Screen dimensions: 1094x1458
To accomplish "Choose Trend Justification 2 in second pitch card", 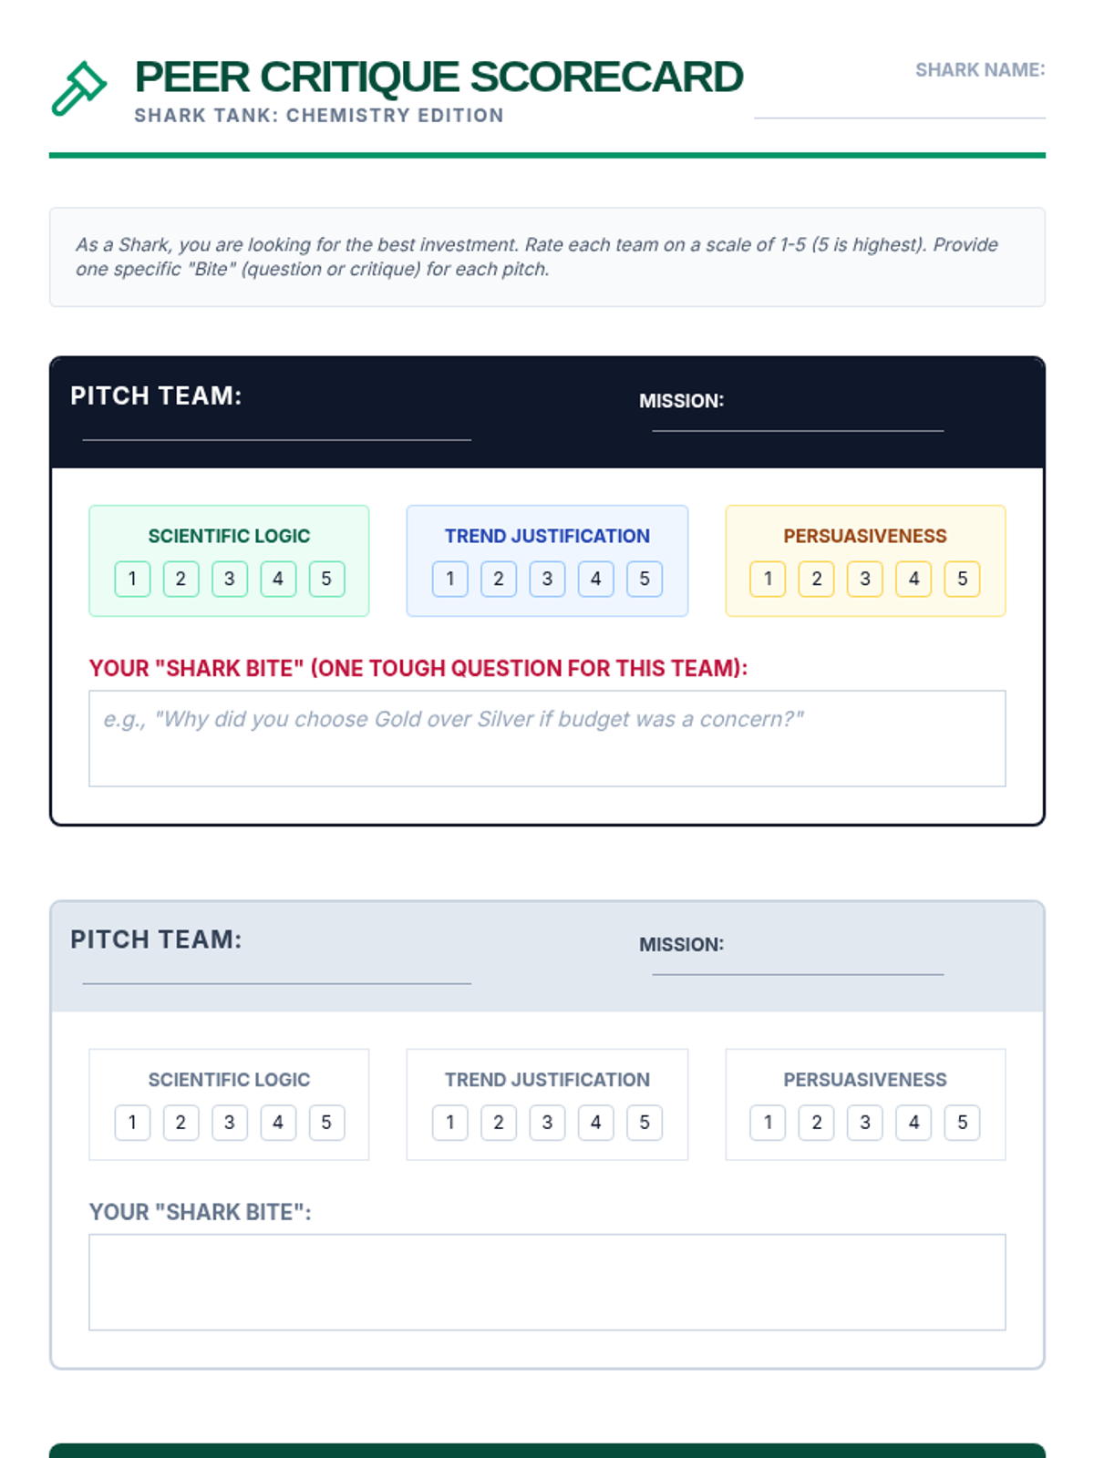I will 499,1123.
